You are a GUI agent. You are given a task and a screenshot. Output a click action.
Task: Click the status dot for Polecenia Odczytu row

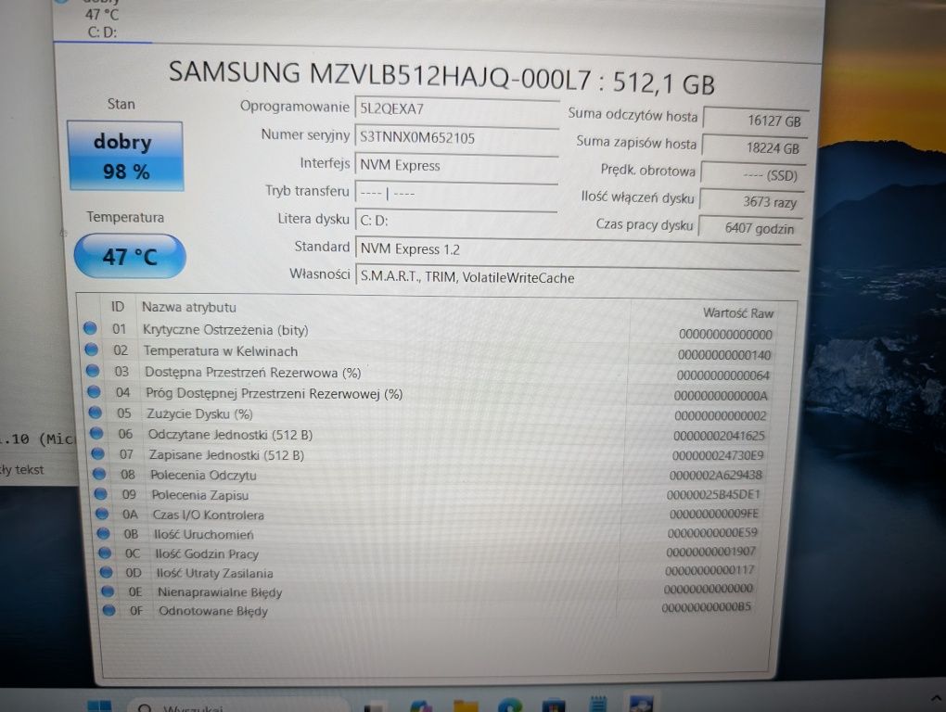(x=99, y=474)
